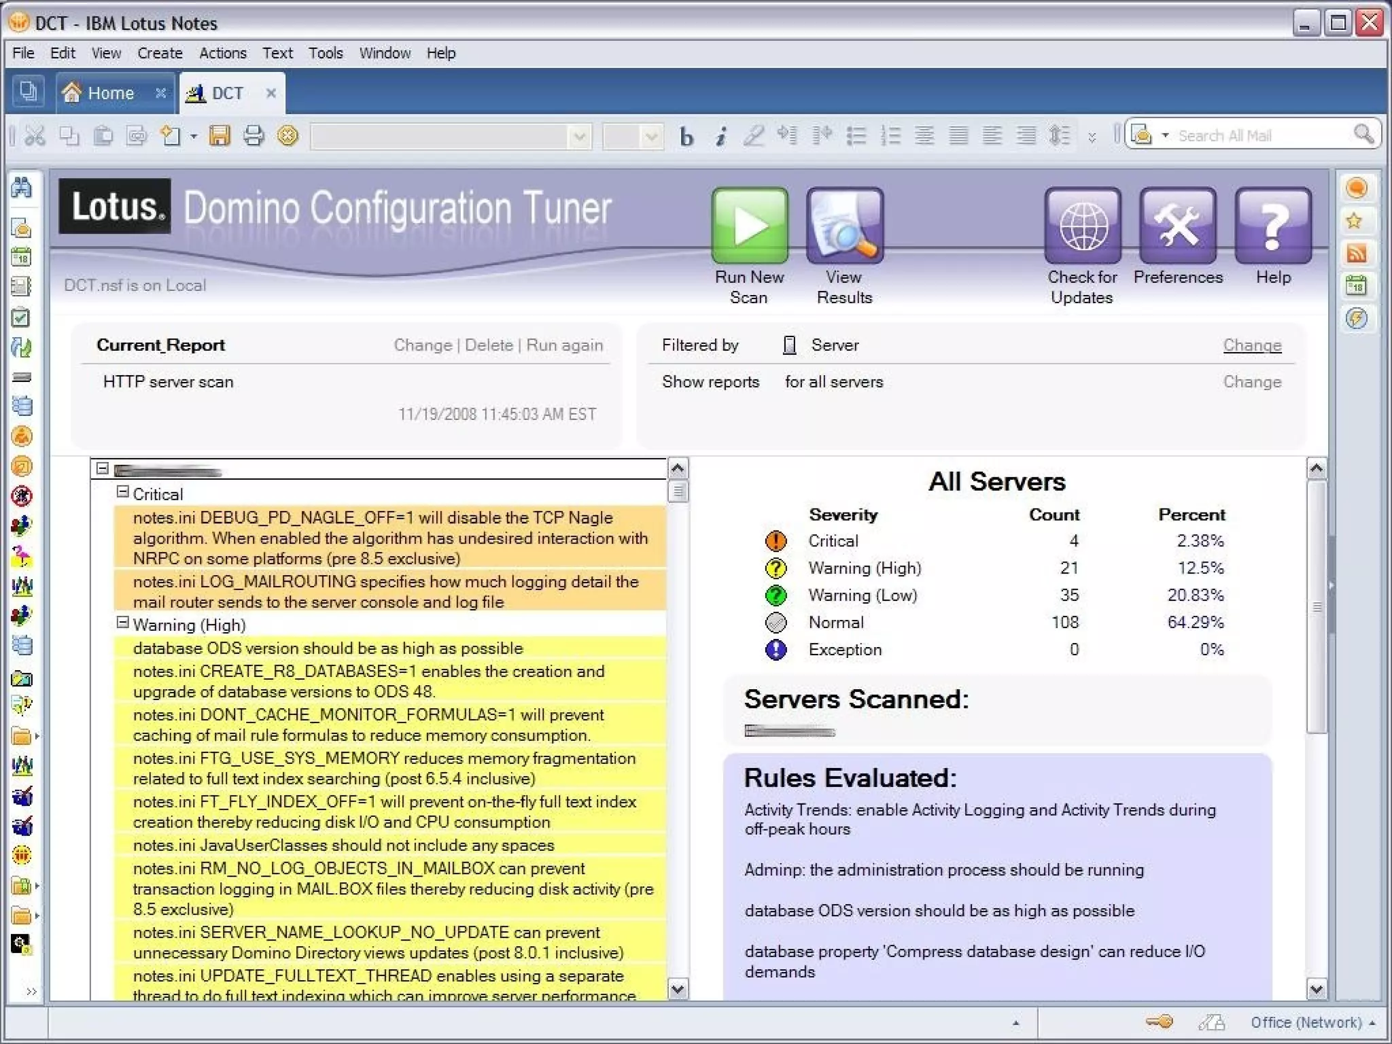Toggle bulleted list formatting
Viewport: 1392px width, 1044px height.
[x=856, y=136]
